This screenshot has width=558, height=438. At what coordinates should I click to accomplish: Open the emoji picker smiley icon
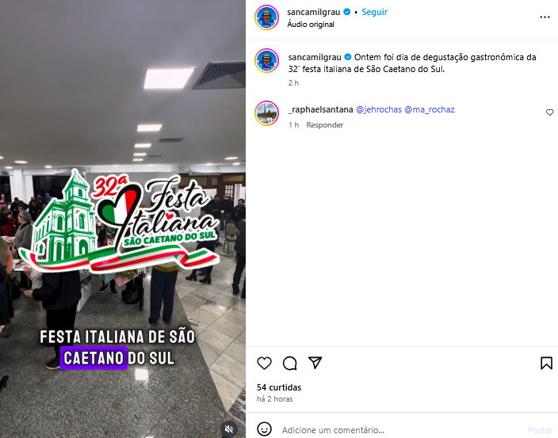pyautogui.click(x=265, y=429)
